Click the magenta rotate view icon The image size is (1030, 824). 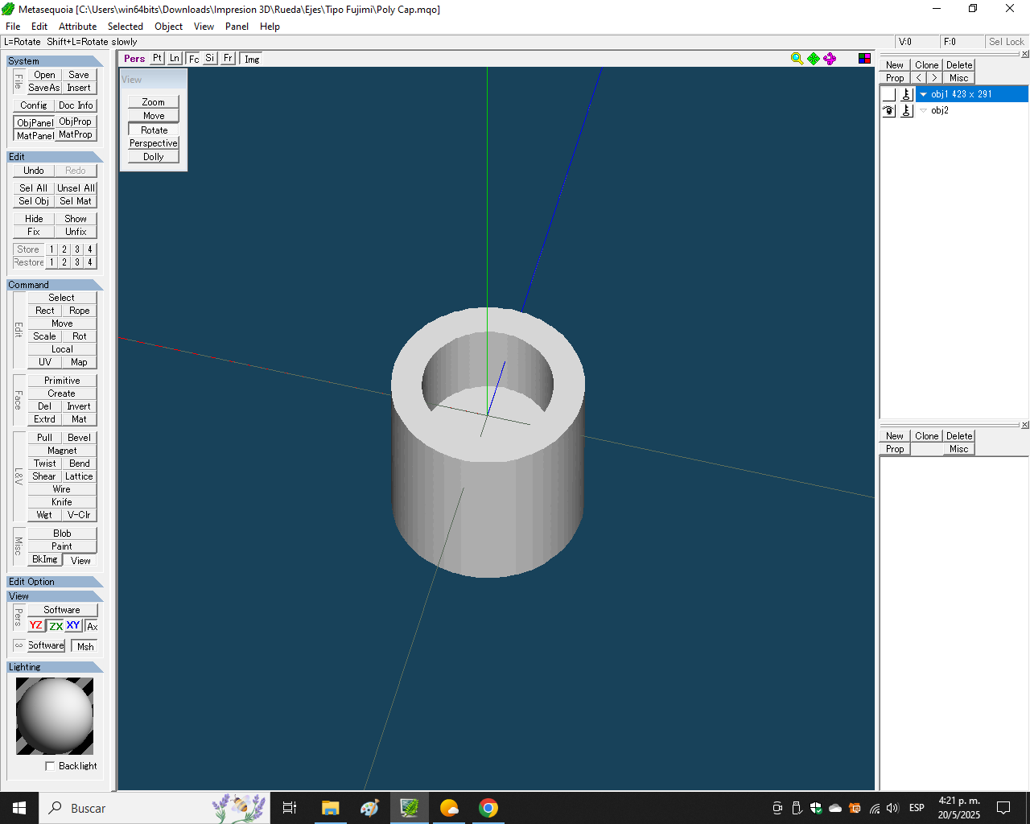830,59
